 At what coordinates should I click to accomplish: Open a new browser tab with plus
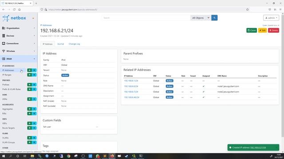click(x=36, y=3)
